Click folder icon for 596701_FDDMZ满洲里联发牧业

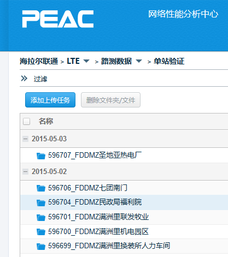(41, 217)
